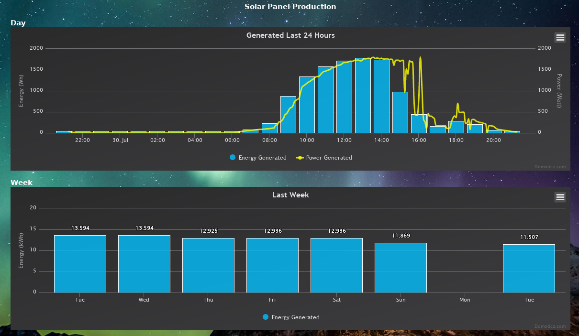Click the 15:00 energy bar in Day chart

[x=400, y=112]
